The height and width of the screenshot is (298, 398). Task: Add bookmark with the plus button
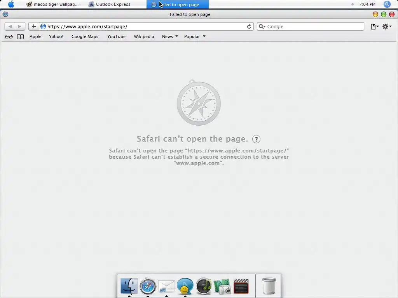33,26
